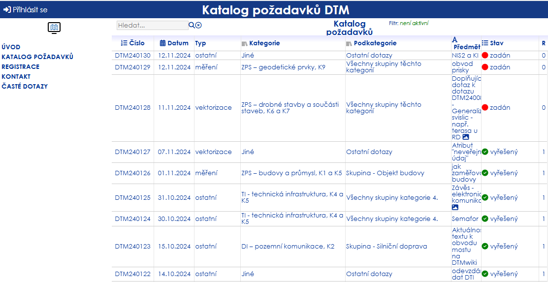The height and width of the screenshot is (282, 548).
Task: Open image attachment icon in DTM240128 row
Action: (465, 137)
